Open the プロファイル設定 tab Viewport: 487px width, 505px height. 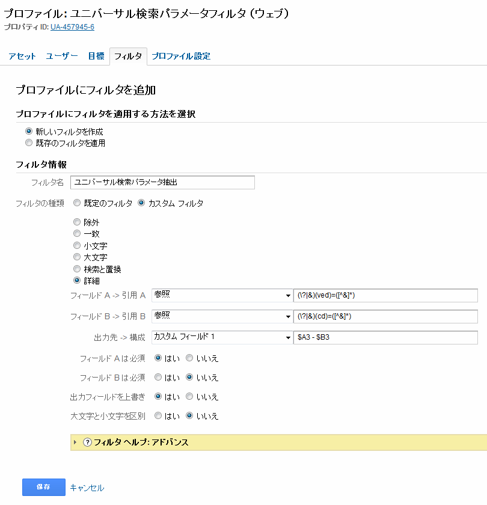pyautogui.click(x=181, y=57)
